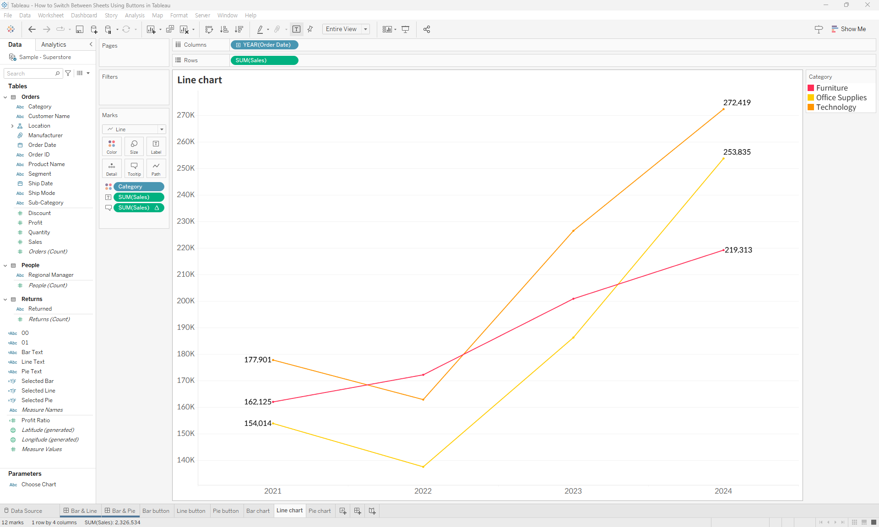Select the Furniture red color swatch in the legend

click(811, 88)
